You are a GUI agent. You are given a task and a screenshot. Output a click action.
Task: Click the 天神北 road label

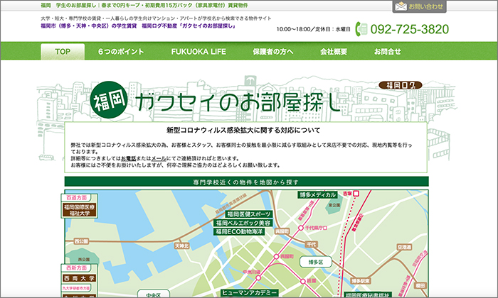tap(182, 245)
